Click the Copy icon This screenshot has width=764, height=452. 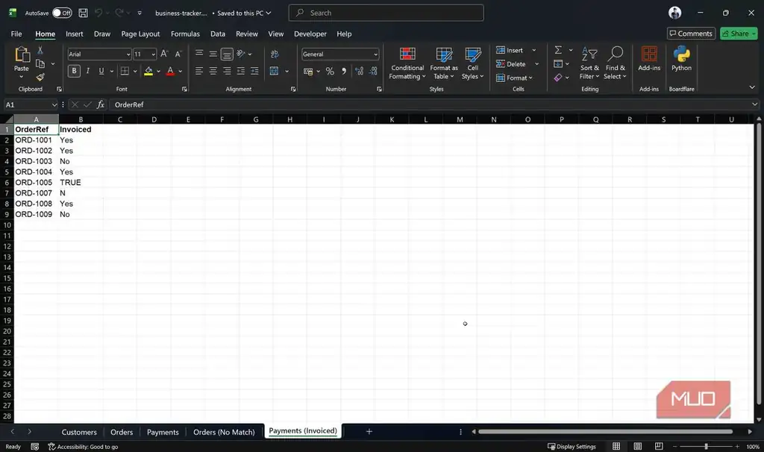click(x=40, y=64)
